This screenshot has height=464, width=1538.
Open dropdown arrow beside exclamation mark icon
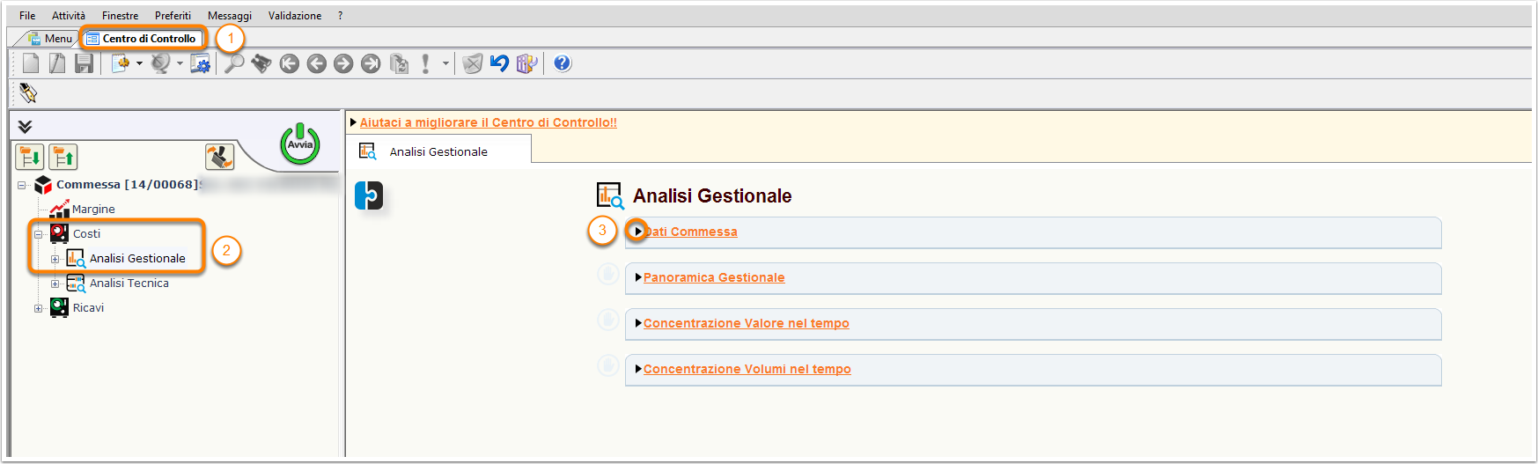445,63
